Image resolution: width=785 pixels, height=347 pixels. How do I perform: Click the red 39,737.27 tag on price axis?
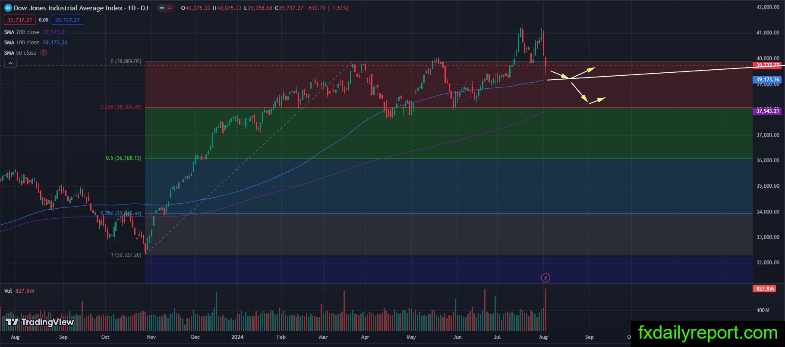coord(767,65)
